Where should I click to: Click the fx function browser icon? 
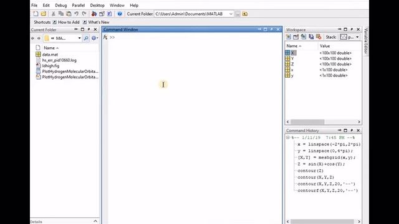(x=105, y=37)
